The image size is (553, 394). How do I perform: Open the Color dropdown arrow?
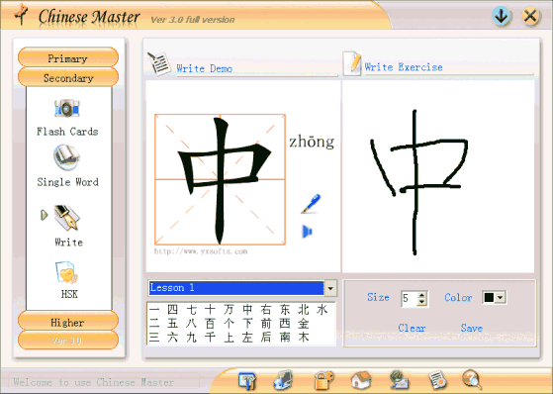click(501, 298)
